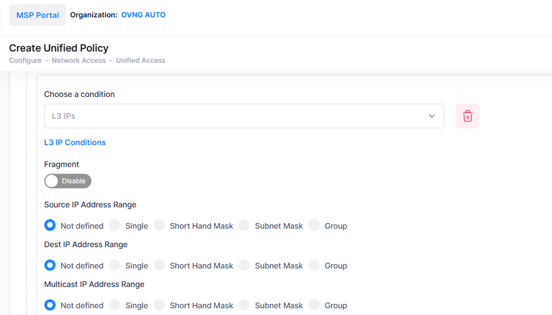
Task: Open the Network Access breadcrumb
Action: (x=79, y=61)
